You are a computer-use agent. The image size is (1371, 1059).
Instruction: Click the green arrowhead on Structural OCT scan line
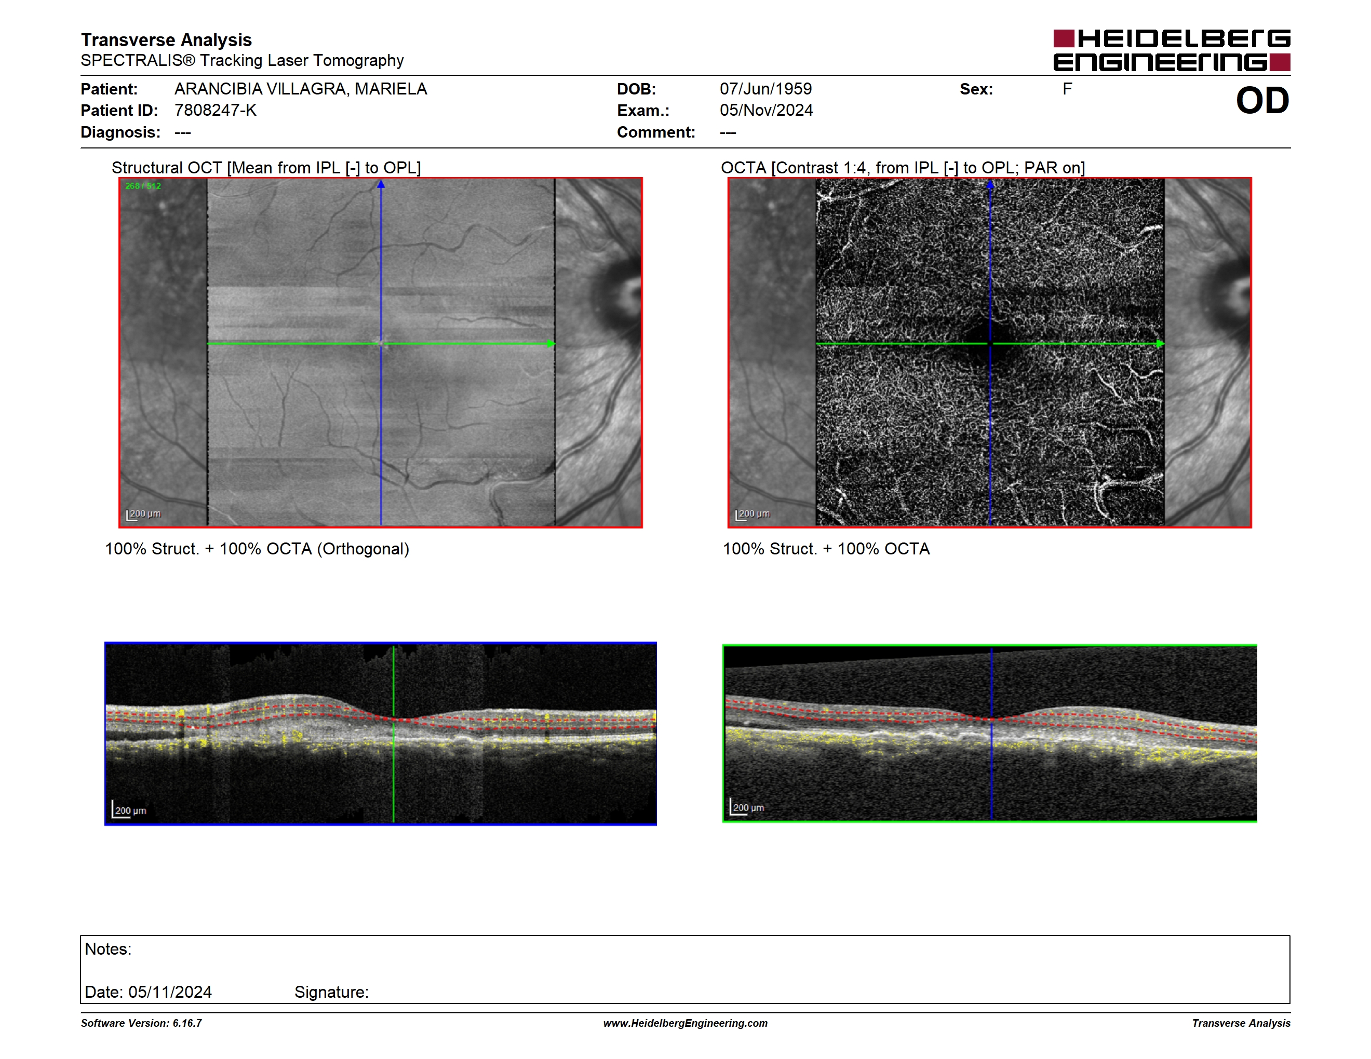pyautogui.click(x=550, y=344)
